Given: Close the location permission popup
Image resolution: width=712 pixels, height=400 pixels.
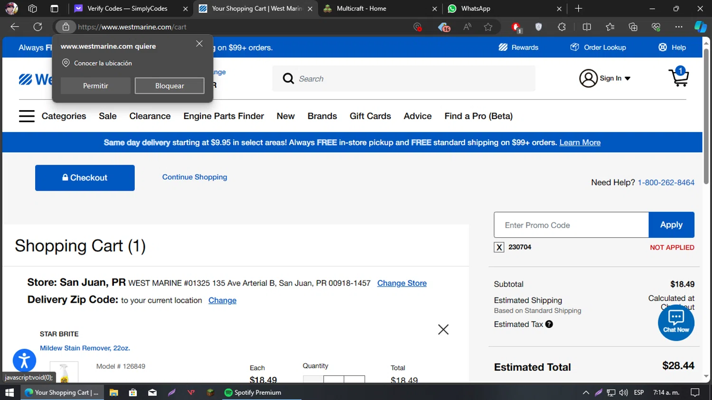Looking at the screenshot, I should click(199, 44).
